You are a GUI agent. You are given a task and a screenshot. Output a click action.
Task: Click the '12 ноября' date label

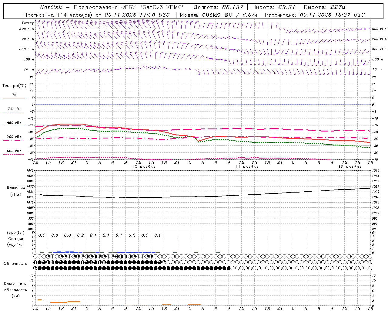(x=350, y=167)
